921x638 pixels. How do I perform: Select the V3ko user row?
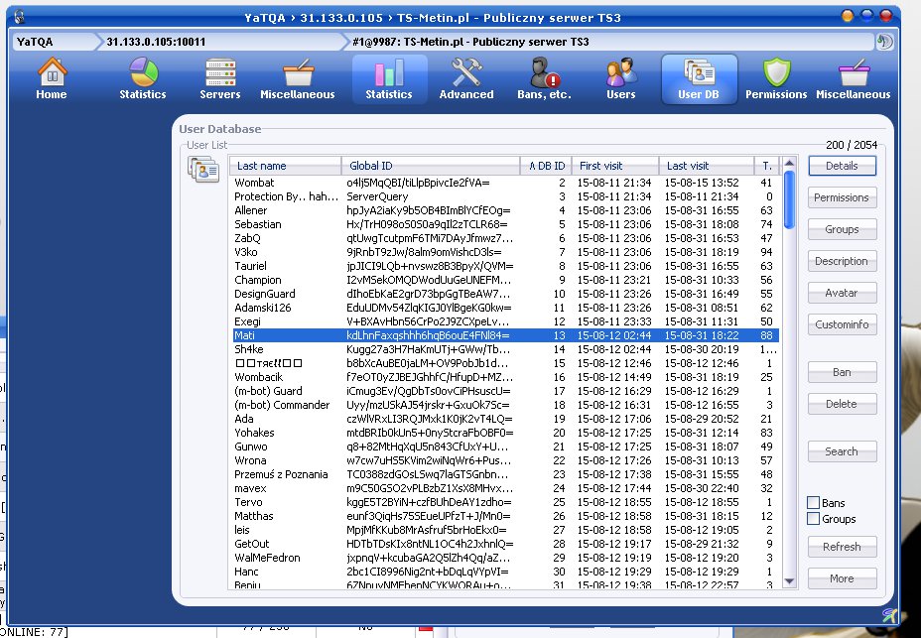506,252
